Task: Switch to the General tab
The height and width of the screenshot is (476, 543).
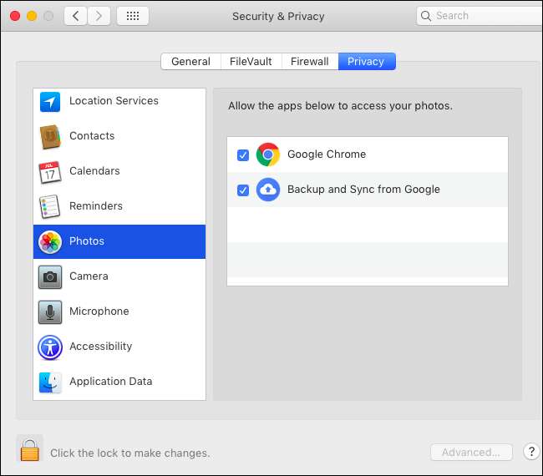Action: click(190, 61)
